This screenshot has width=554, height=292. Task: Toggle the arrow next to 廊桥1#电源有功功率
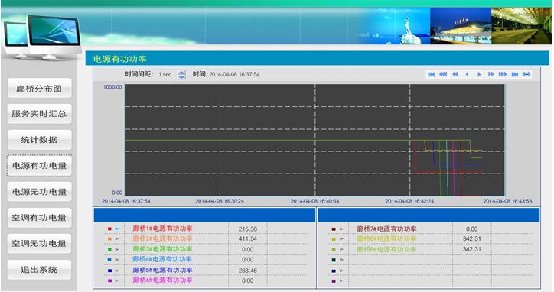tap(117, 229)
